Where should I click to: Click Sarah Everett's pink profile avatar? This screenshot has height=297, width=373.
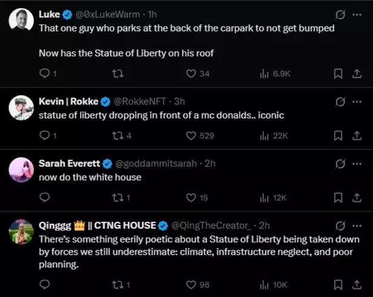click(x=21, y=169)
